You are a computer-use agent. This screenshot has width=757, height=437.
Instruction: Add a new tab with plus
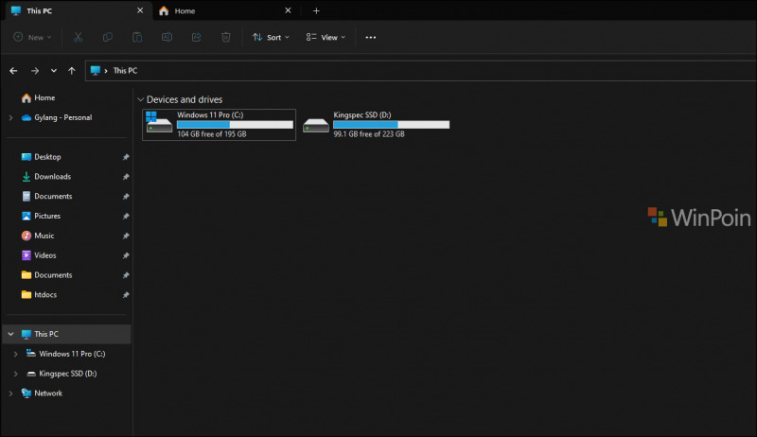click(316, 10)
